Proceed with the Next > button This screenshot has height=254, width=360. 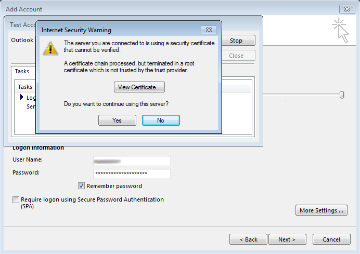click(287, 239)
